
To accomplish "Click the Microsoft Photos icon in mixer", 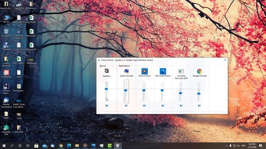I will [163, 71].
